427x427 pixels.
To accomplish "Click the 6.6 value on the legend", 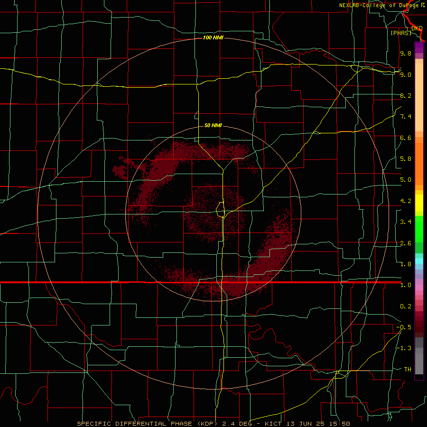I will click(406, 138).
